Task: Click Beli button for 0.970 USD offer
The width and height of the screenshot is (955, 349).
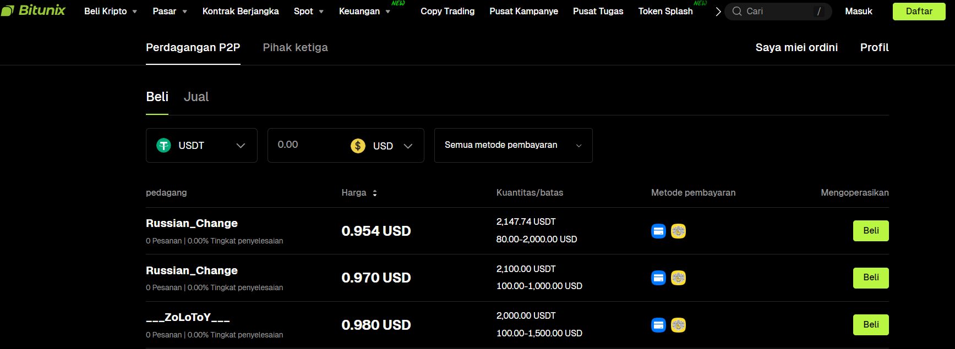Action: [871, 278]
